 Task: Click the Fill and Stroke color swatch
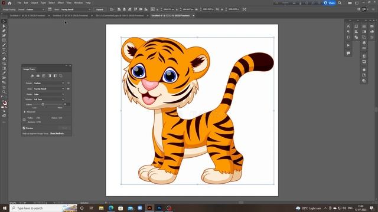[4, 102]
